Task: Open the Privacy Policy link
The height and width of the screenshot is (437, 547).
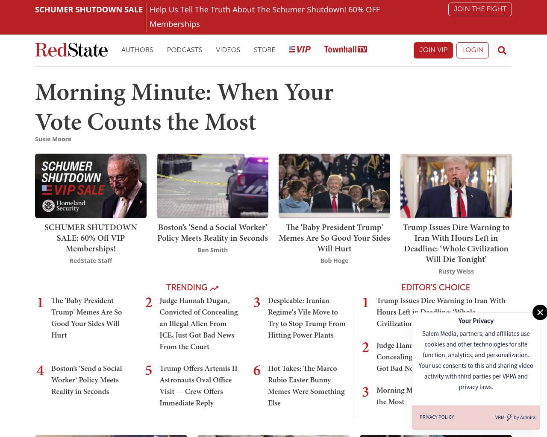Action: (x=437, y=417)
